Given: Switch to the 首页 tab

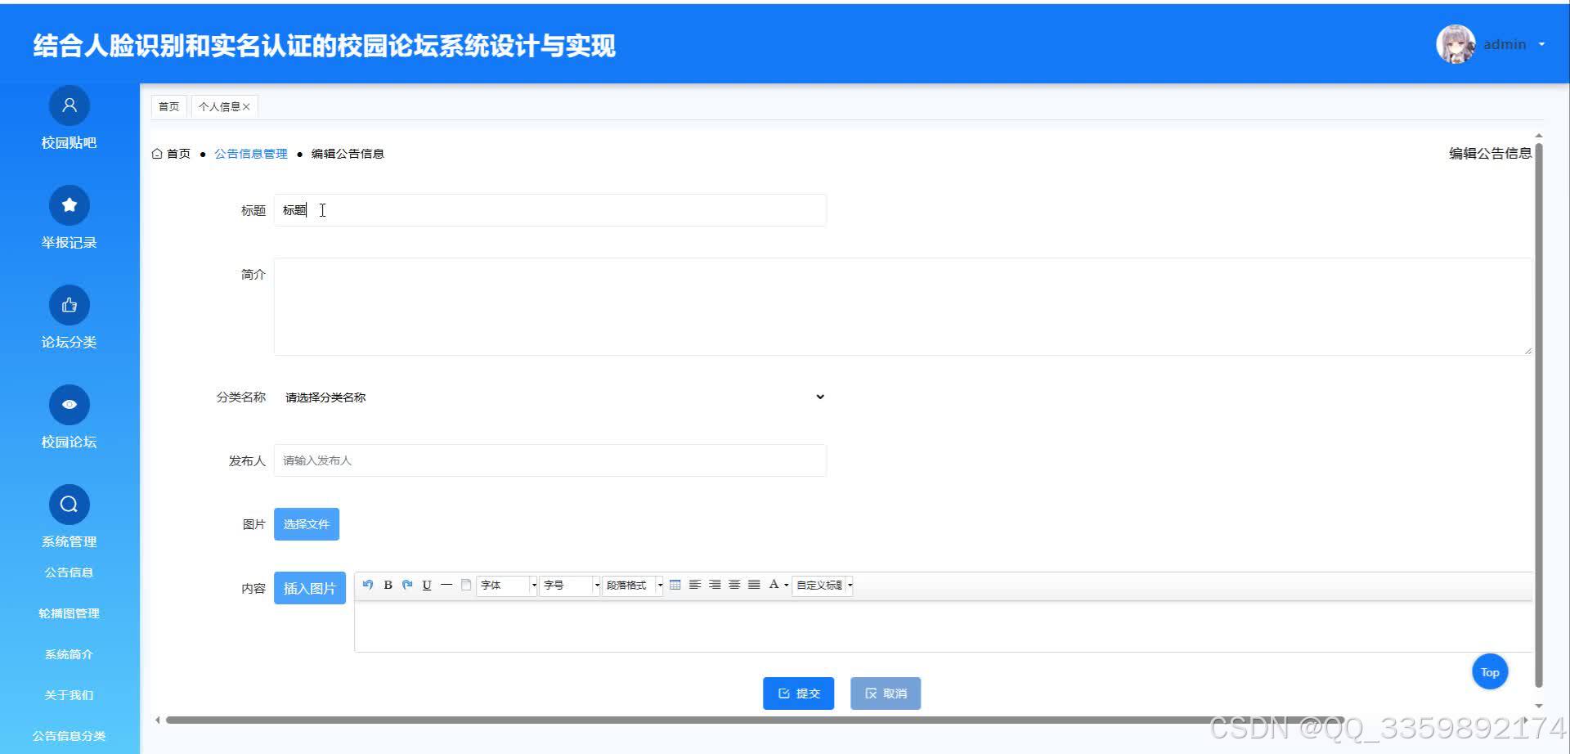Looking at the screenshot, I should (168, 105).
